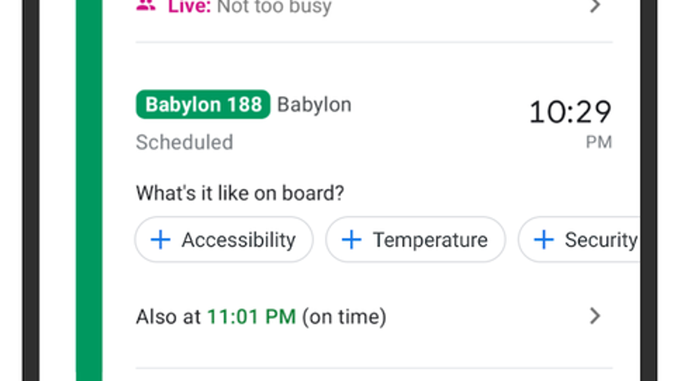Click the 10:29 departure time

tap(570, 113)
